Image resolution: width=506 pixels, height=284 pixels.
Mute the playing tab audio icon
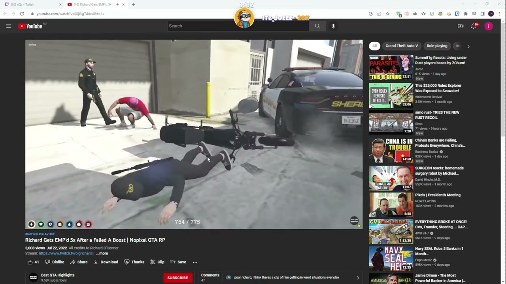[117, 4]
